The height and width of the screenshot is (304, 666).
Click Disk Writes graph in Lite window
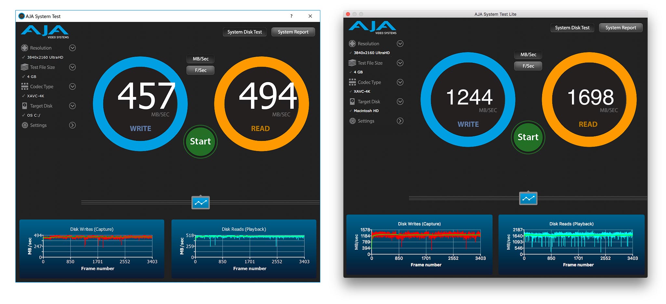coord(420,245)
